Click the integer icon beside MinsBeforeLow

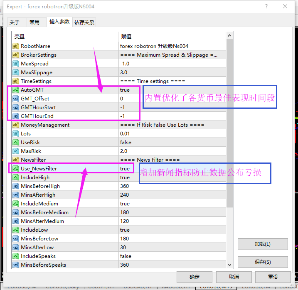coord(15,239)
